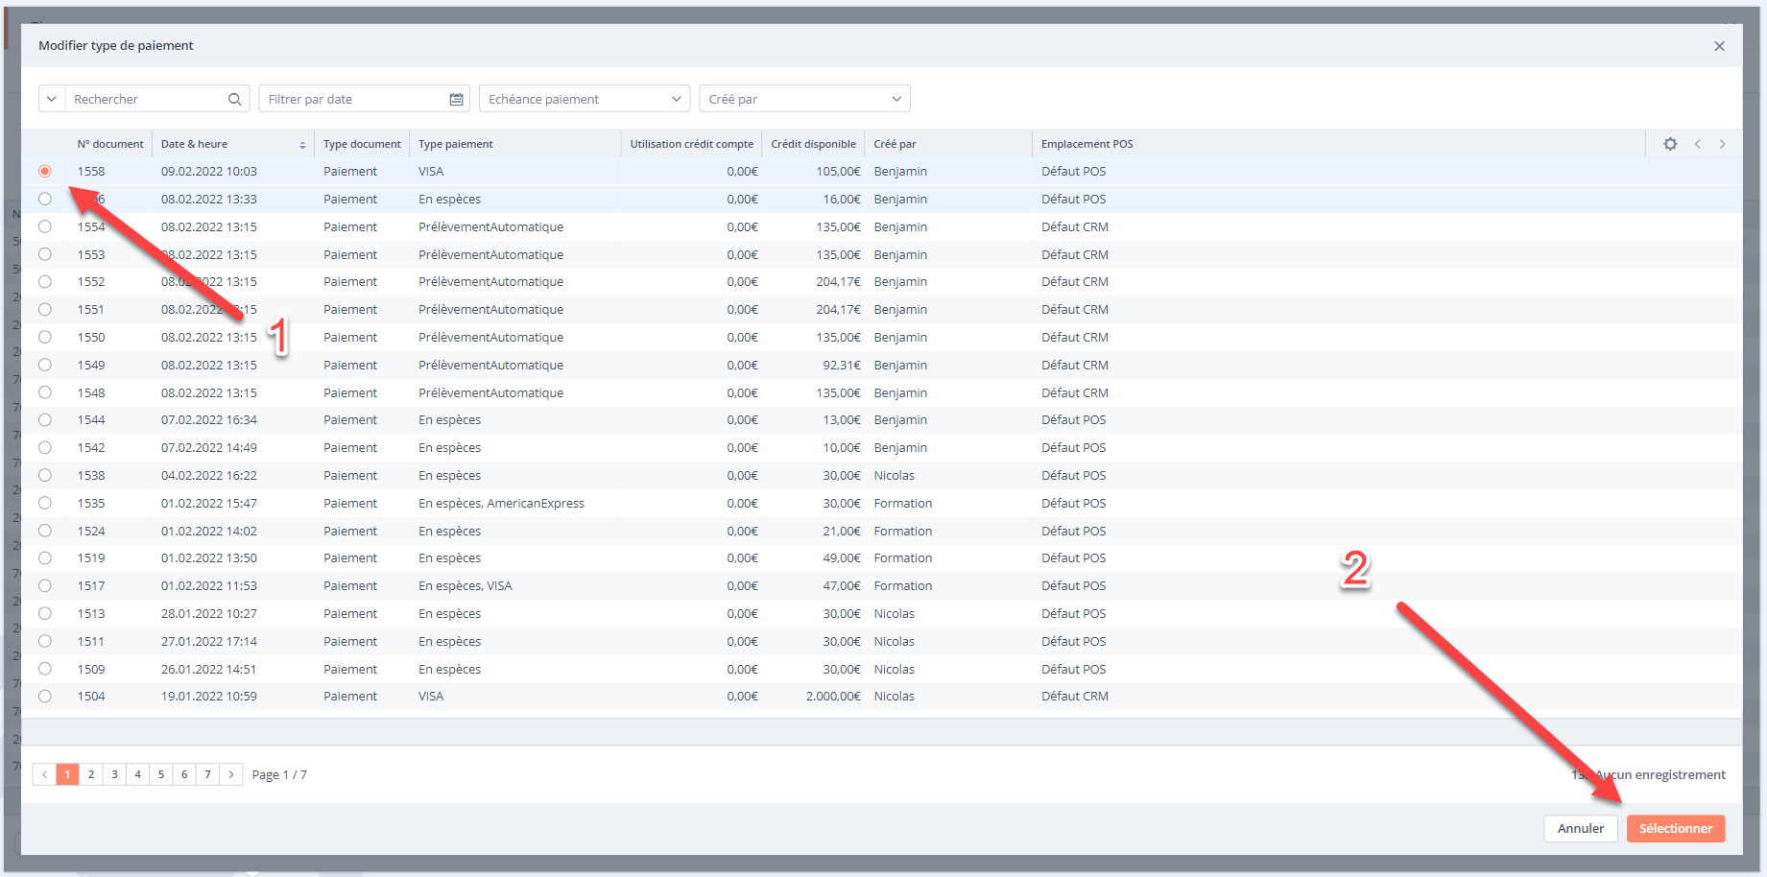Click '2.000,00€' credit in row 1504
Image resolution: width=1767 pixels, height=877 pixels.
tap(833, 696)
